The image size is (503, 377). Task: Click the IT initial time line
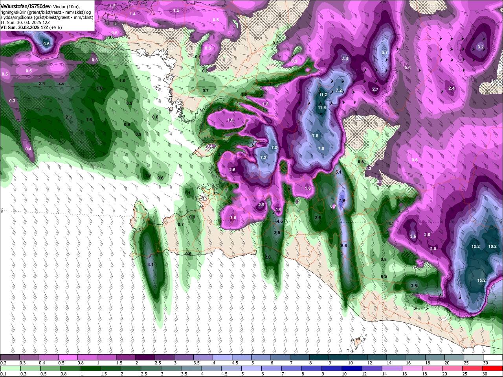(25, 22)
